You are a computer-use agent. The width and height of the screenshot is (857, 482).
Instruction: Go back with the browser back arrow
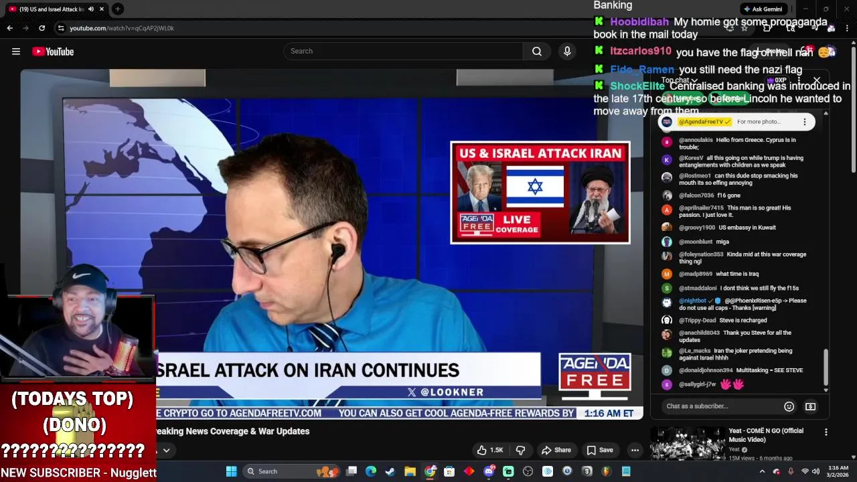9,28
